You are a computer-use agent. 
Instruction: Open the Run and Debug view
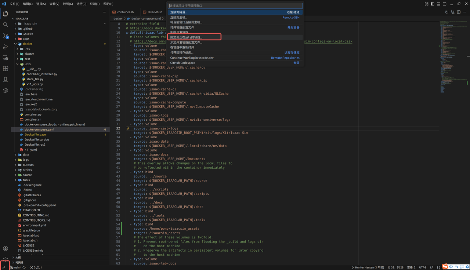click(5, 47)
